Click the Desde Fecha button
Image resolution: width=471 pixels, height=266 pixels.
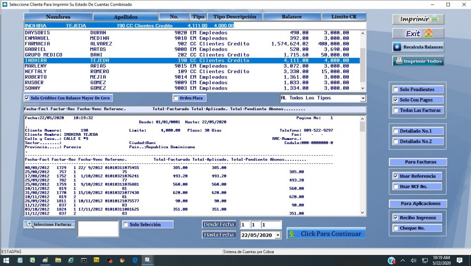click(x=219, y=225)
